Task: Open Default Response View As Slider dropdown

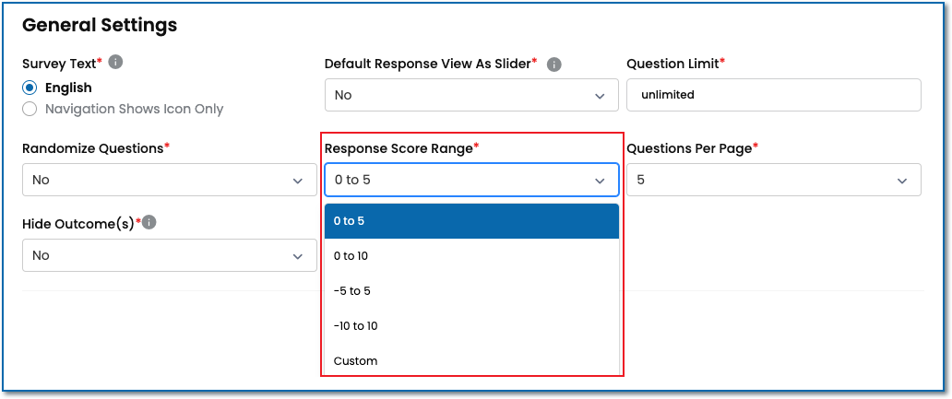Action: [x=470, y=95]
